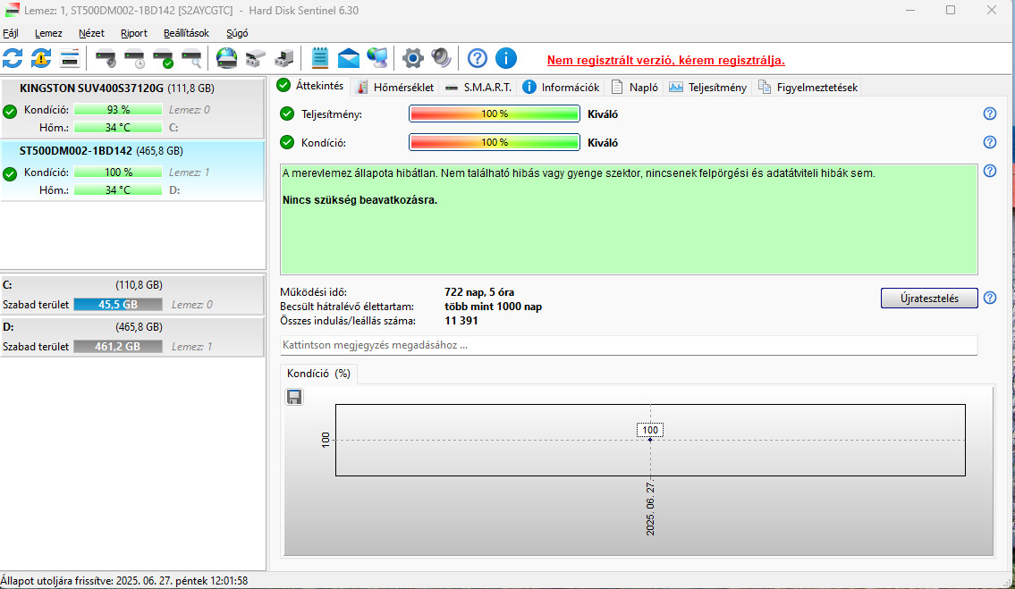The height and width of the screenshot is (589, 1015).
Task: Select the KINGSTON SUV400S37120G disk
Action: point(132,107)
